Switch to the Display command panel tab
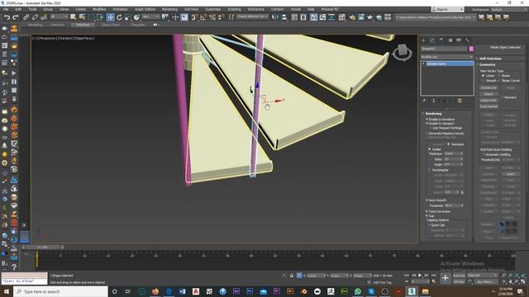The height and width of the screenshot is (297, 529). 459,40
